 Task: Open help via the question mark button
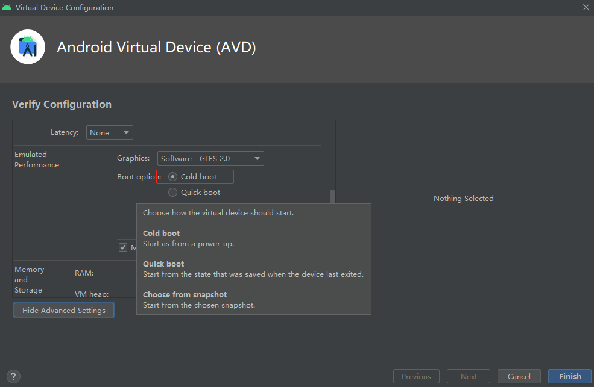[13, 376]
